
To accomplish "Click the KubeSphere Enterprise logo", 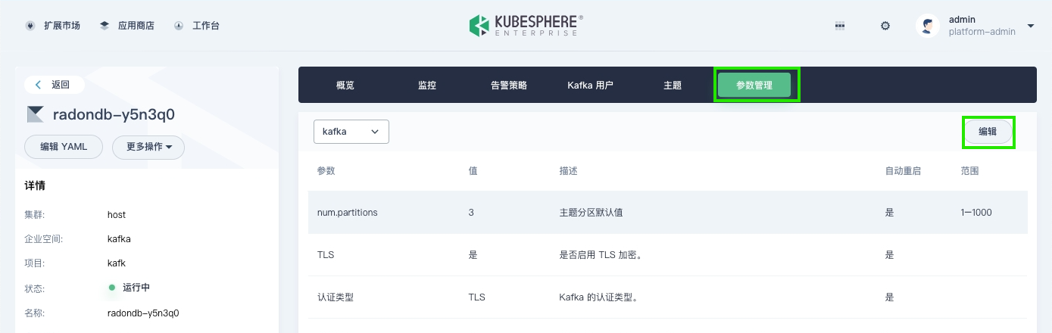I will 526,26.
